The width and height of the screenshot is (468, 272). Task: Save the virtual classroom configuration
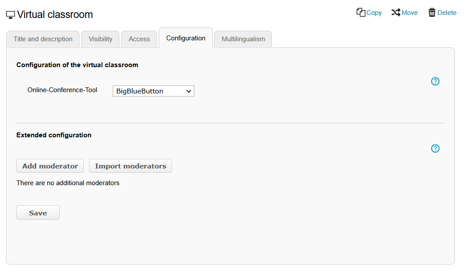[38, 212]
